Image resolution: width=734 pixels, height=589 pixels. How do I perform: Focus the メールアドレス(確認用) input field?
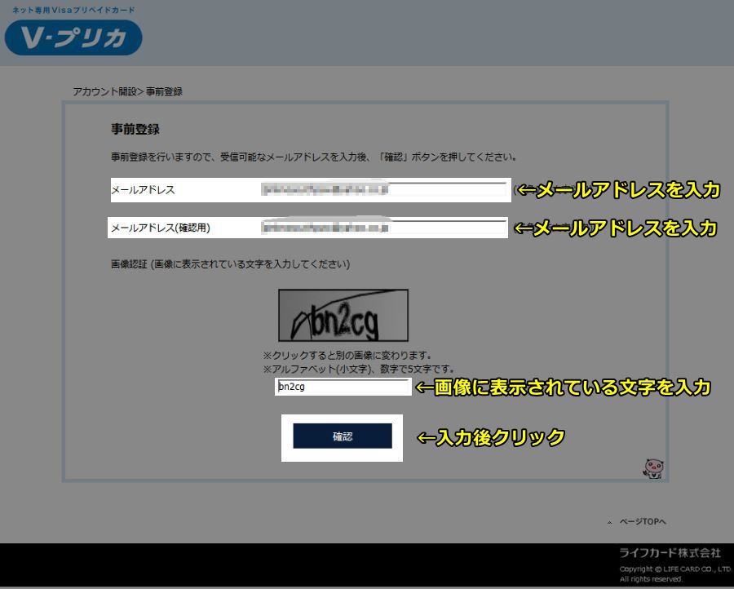[383, 228]
